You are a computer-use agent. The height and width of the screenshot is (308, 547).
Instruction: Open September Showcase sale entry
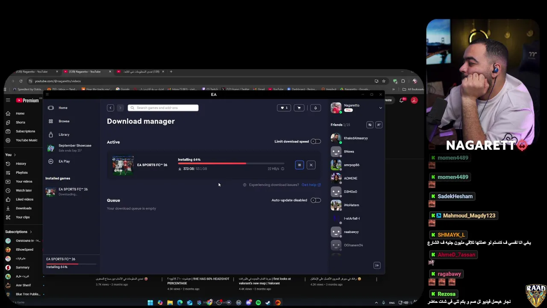pyautogui.click(x=71, y=148)
